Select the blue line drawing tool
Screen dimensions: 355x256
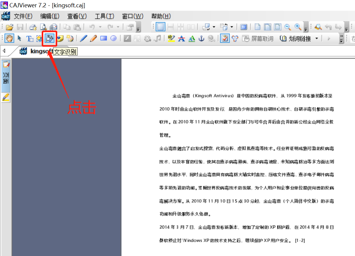tap(83, 38)
